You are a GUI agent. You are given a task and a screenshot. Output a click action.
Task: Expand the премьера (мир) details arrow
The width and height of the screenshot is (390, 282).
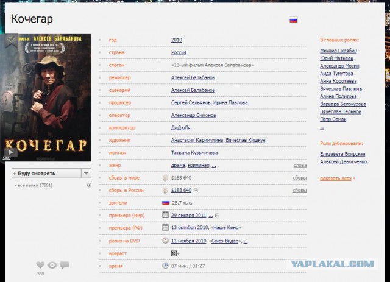pyautogui.click(x=217, y=216)
